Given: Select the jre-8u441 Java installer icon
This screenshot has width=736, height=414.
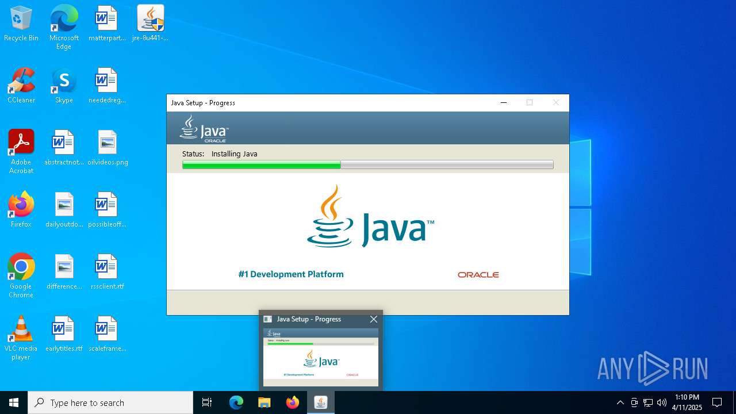Looking at the screenshot, I should (x=150, y=24).
